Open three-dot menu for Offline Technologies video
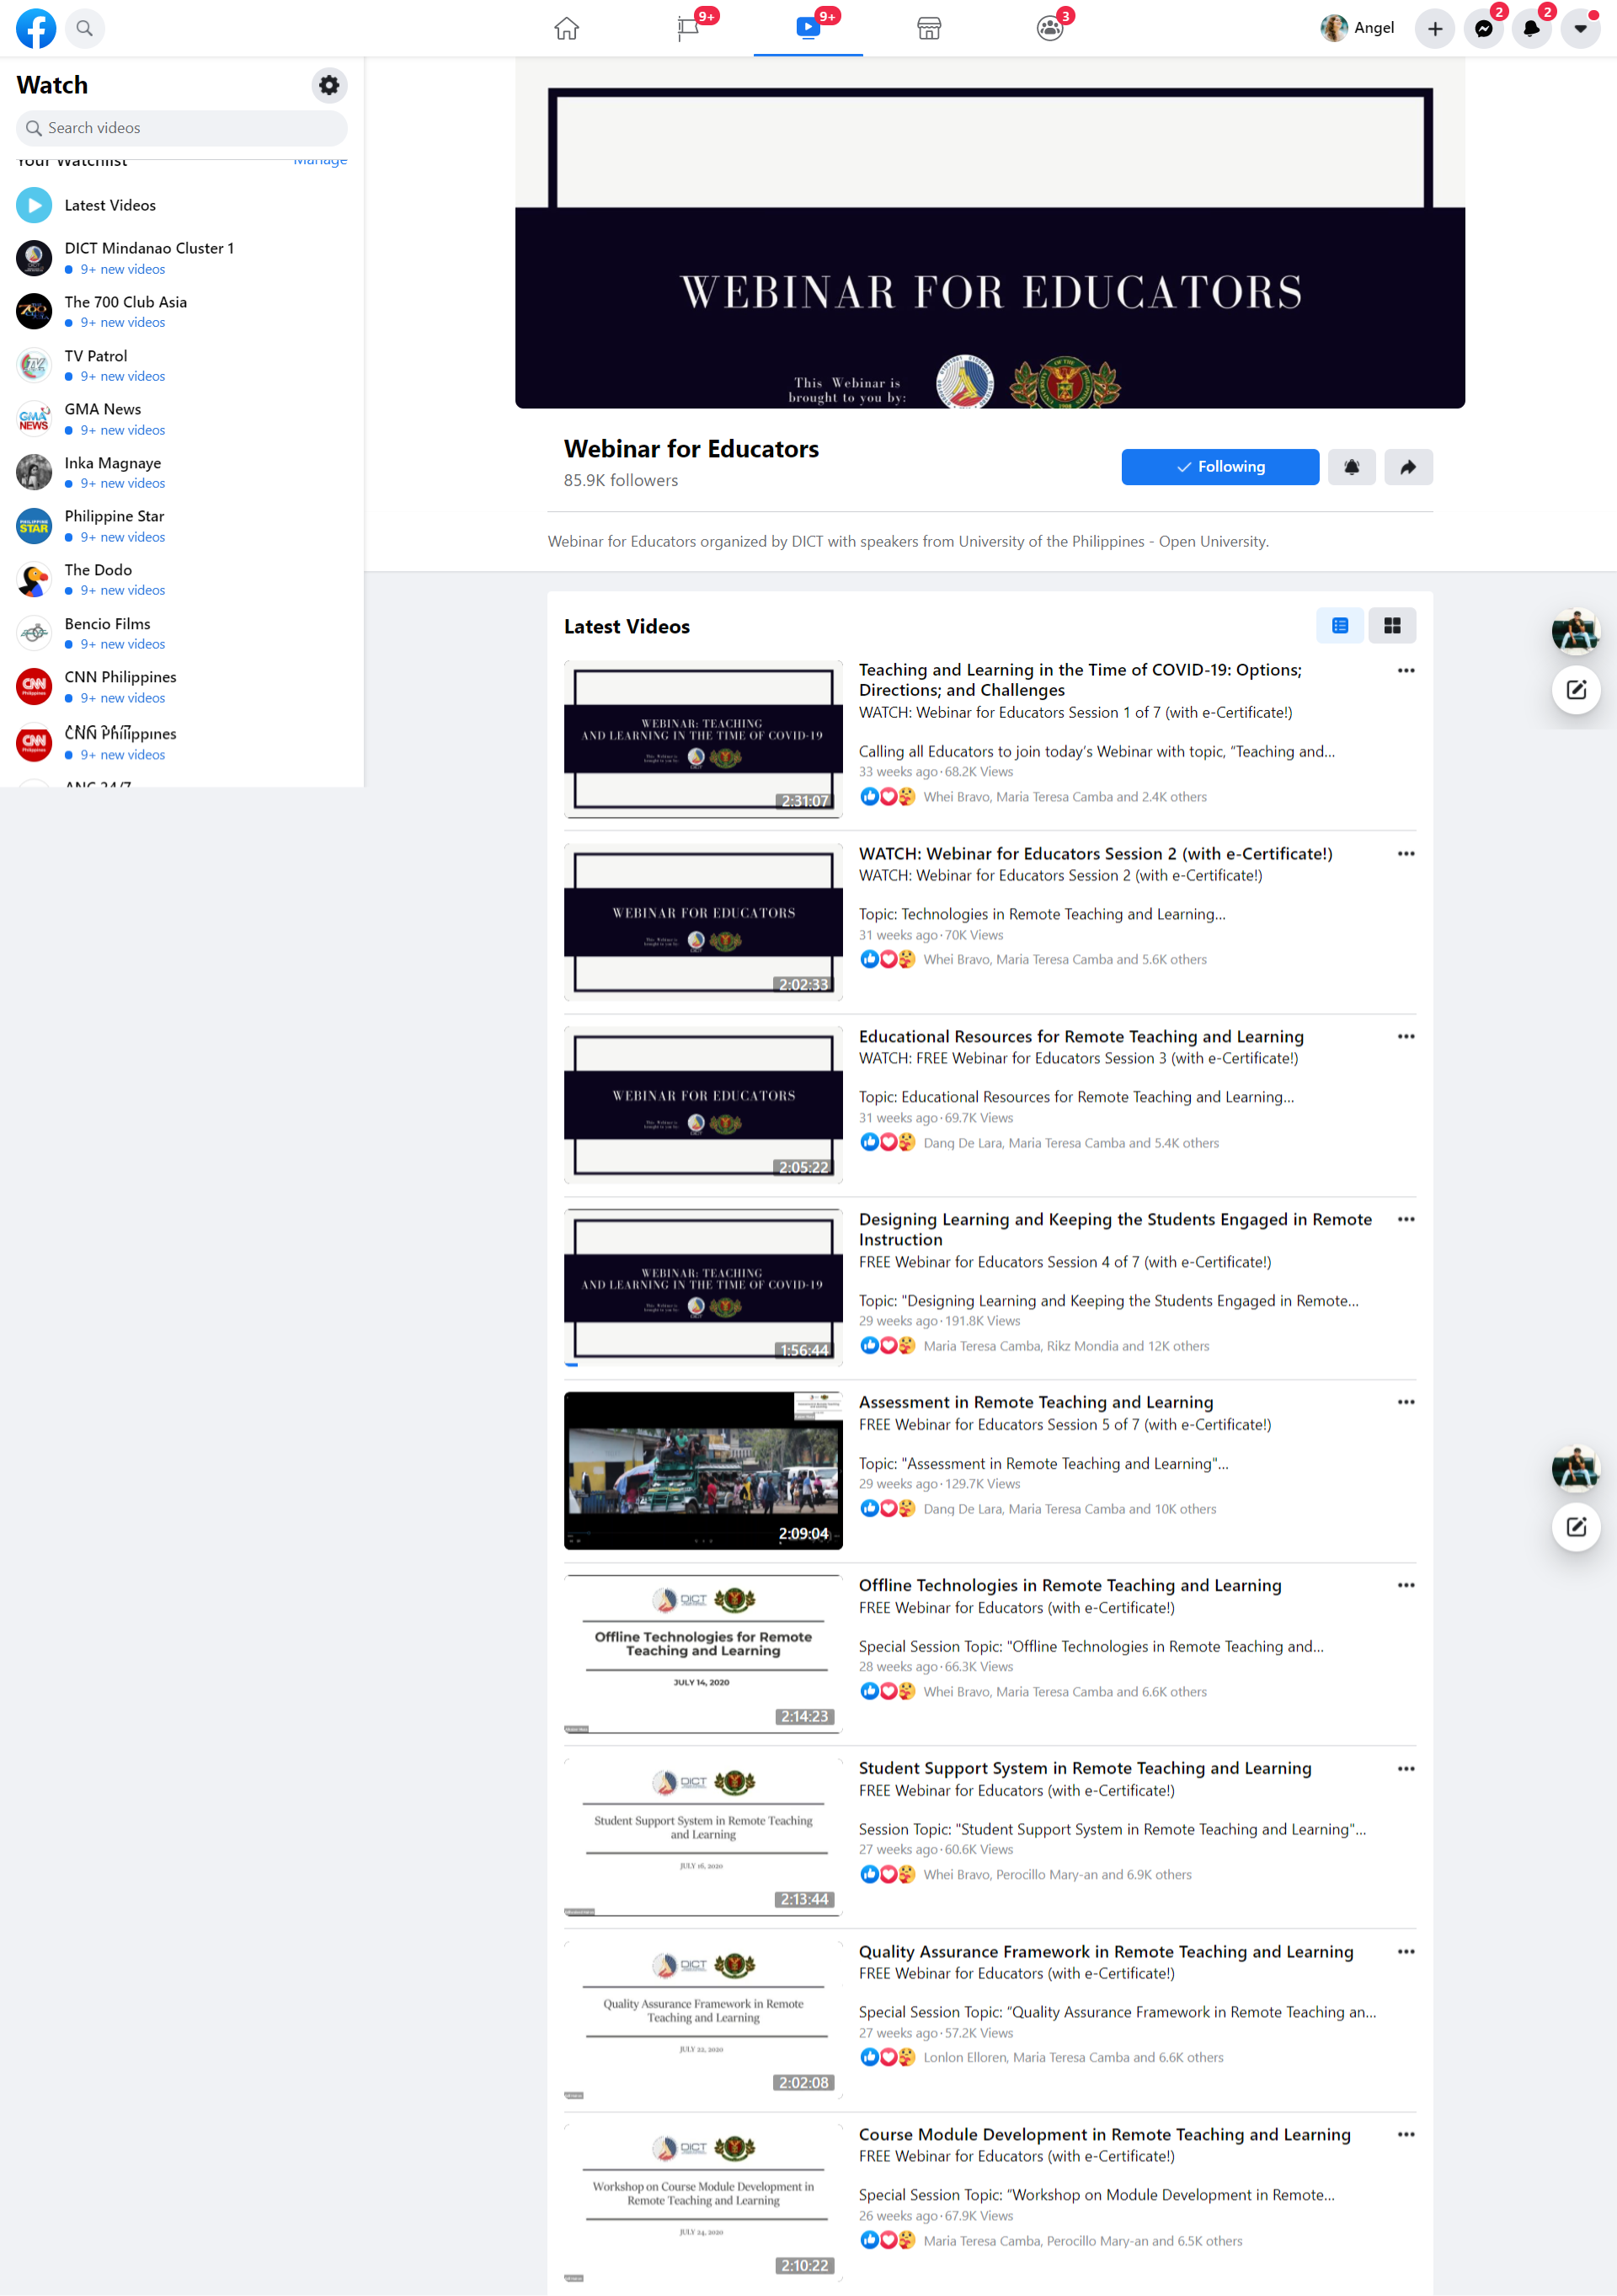 click(1405, 1585)
